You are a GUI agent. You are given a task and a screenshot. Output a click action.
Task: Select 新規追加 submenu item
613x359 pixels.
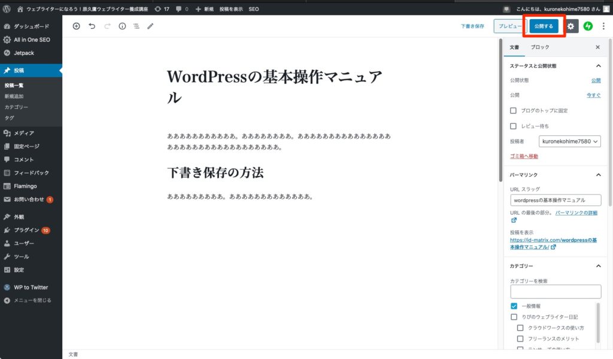14,96
